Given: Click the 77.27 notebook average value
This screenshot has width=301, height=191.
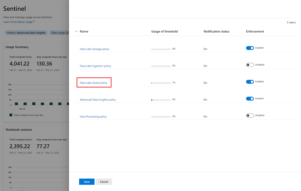Looking at the screenshot, I should (43, 146).
